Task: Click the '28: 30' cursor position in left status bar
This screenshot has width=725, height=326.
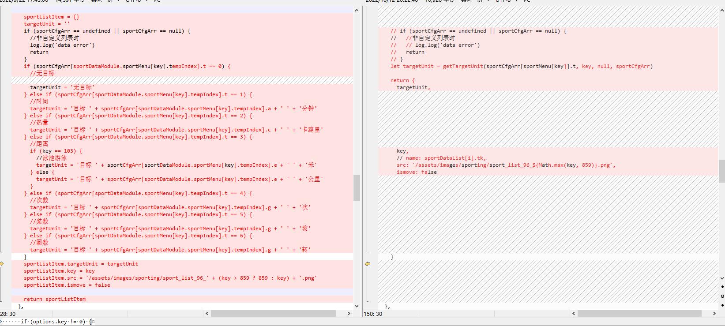Action: (8, 314)
